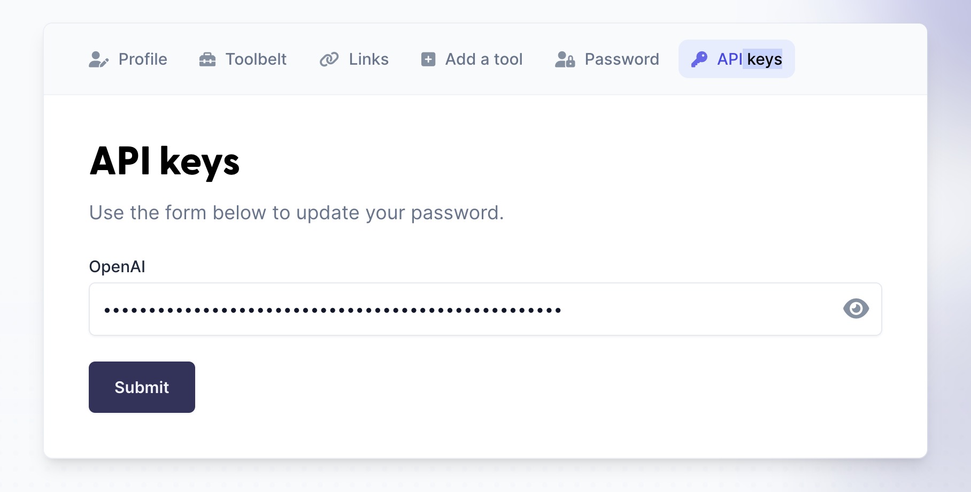Screen dimensions: 971x492
Task: Open the Profile tab
Action: [128, 59]
